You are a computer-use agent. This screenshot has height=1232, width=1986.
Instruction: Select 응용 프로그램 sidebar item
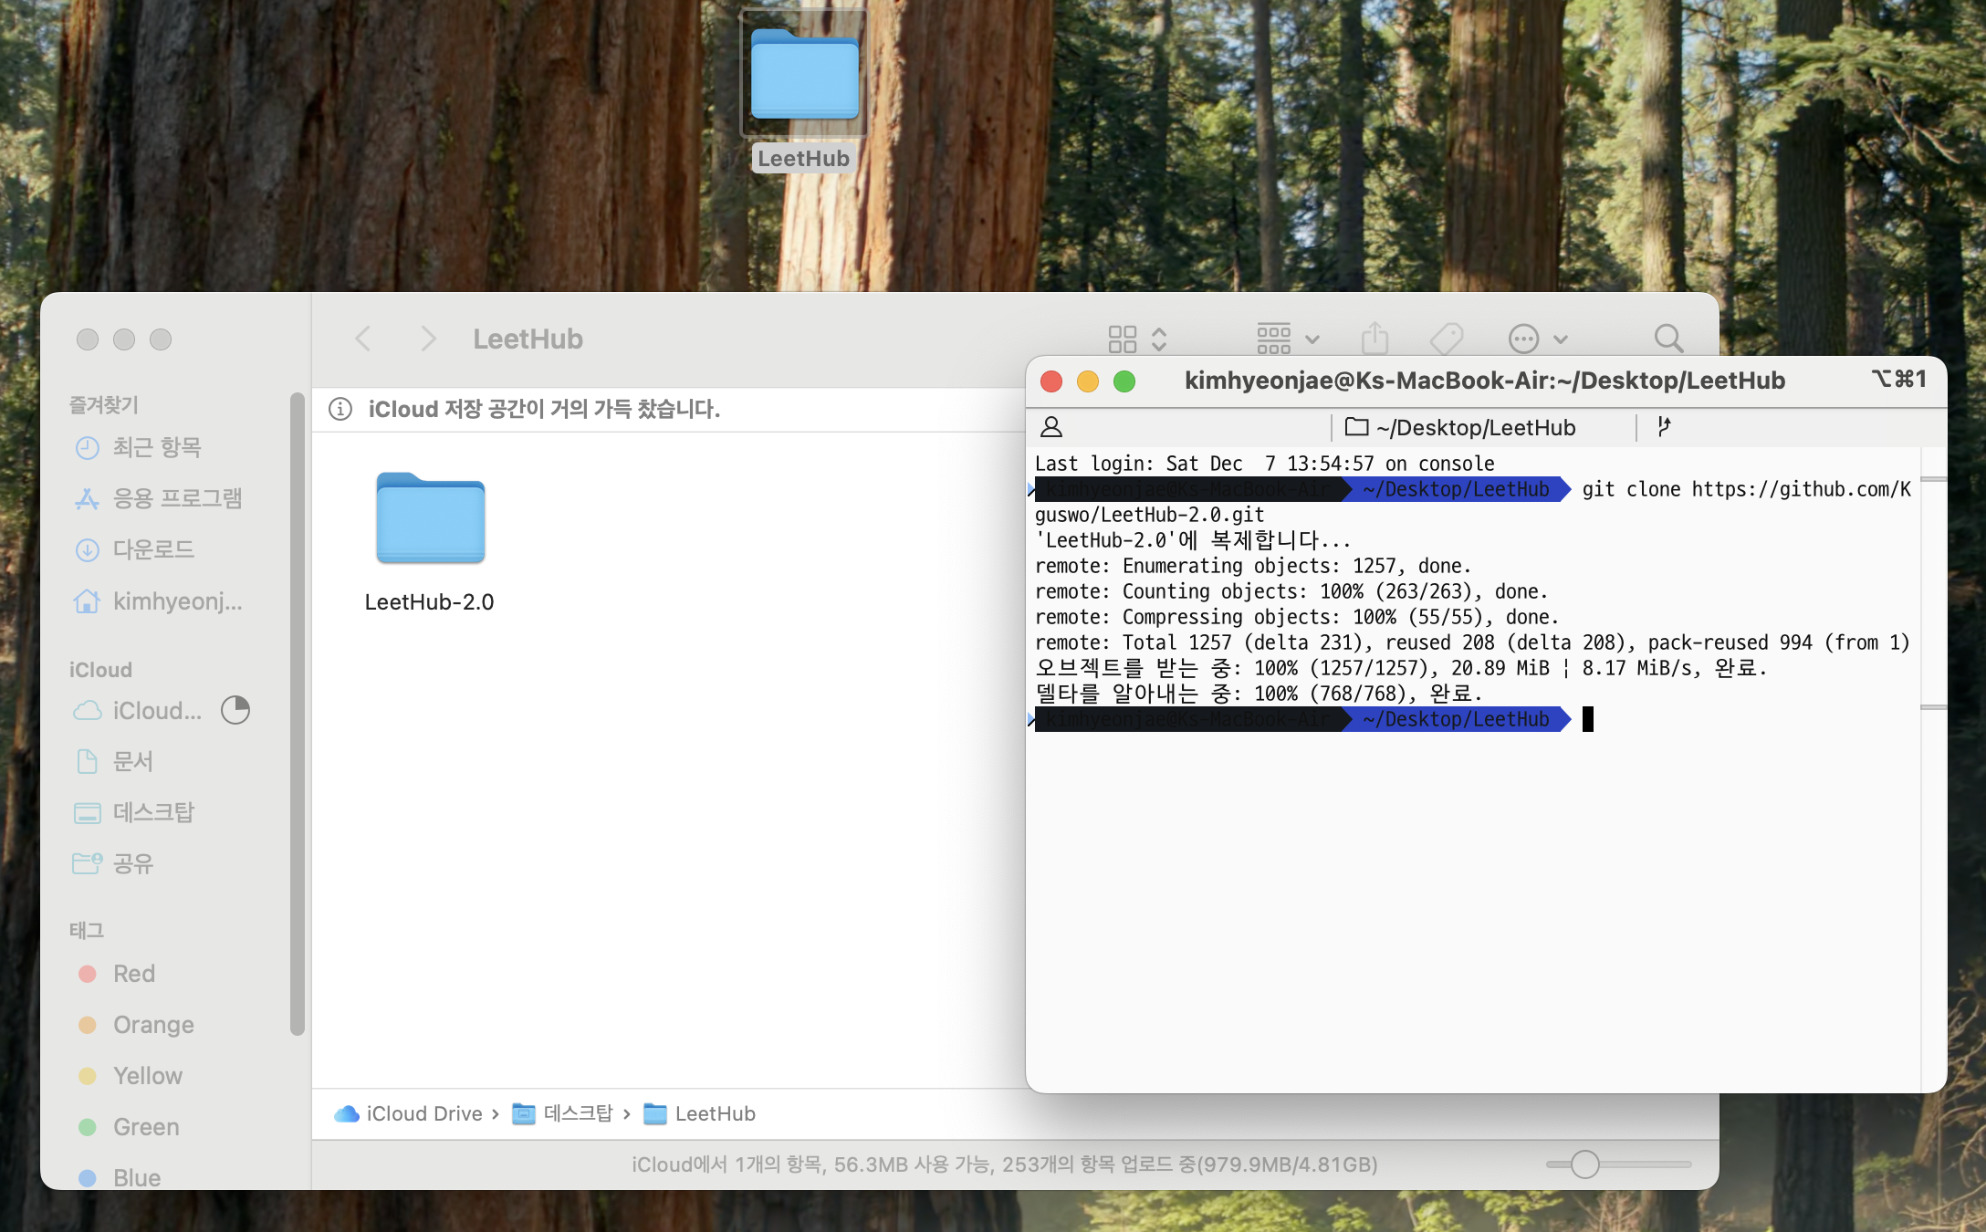[x=176, y=498]
